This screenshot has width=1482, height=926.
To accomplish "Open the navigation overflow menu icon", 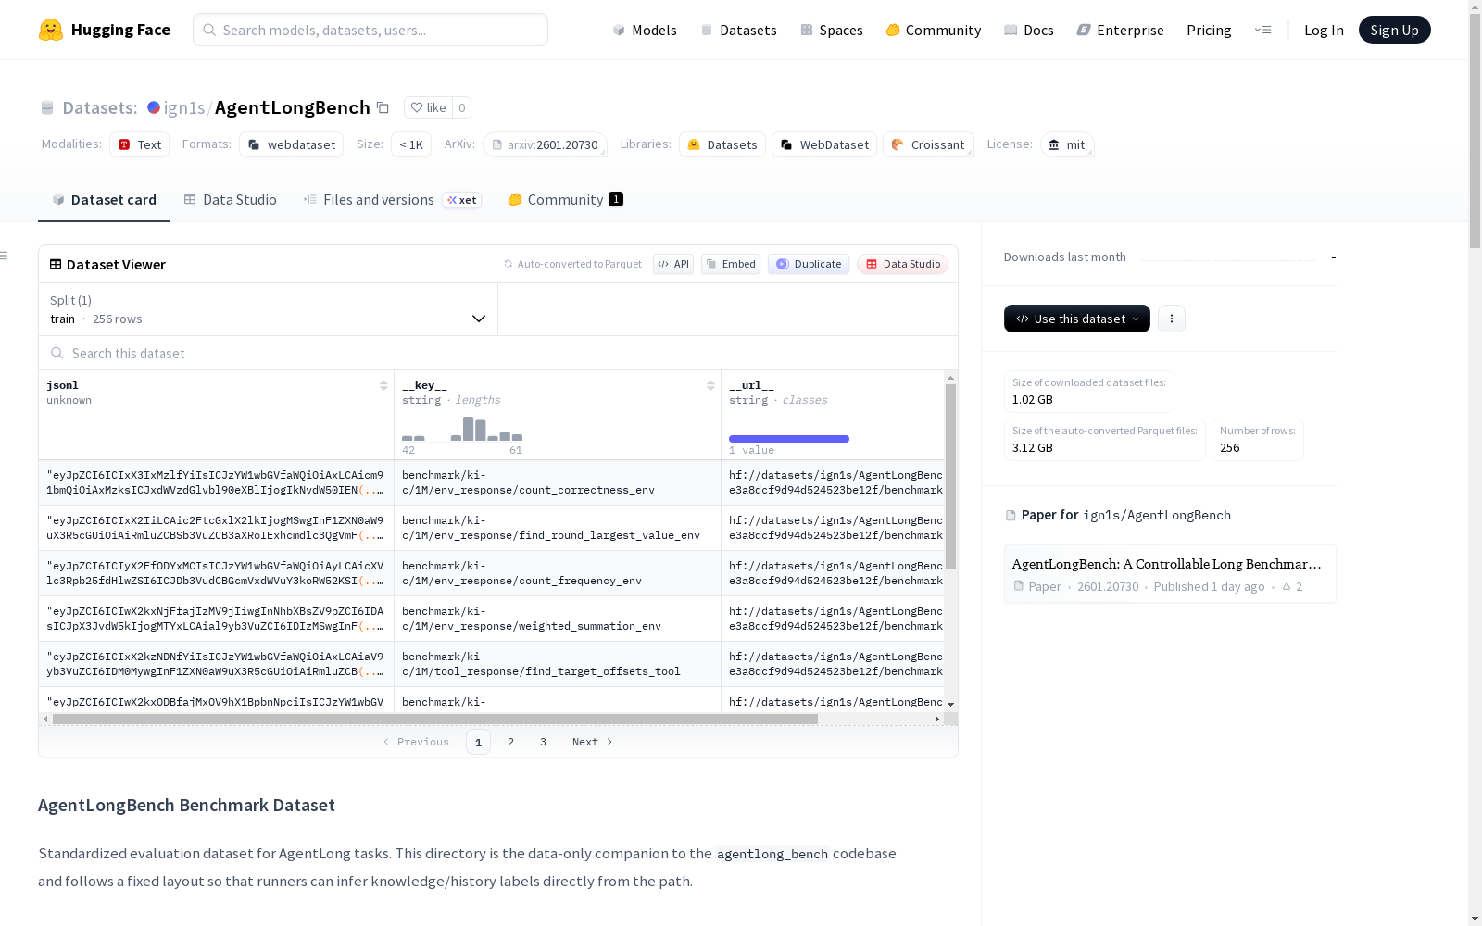I will click(1262, 30).
